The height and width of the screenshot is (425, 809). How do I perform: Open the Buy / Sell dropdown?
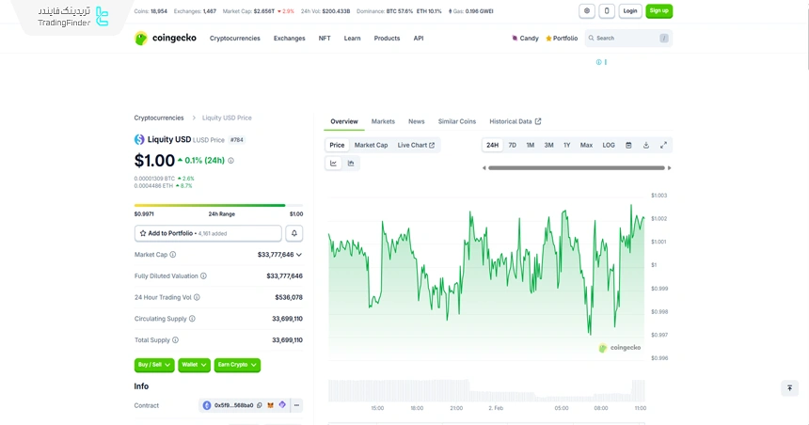tap(154, 365)
